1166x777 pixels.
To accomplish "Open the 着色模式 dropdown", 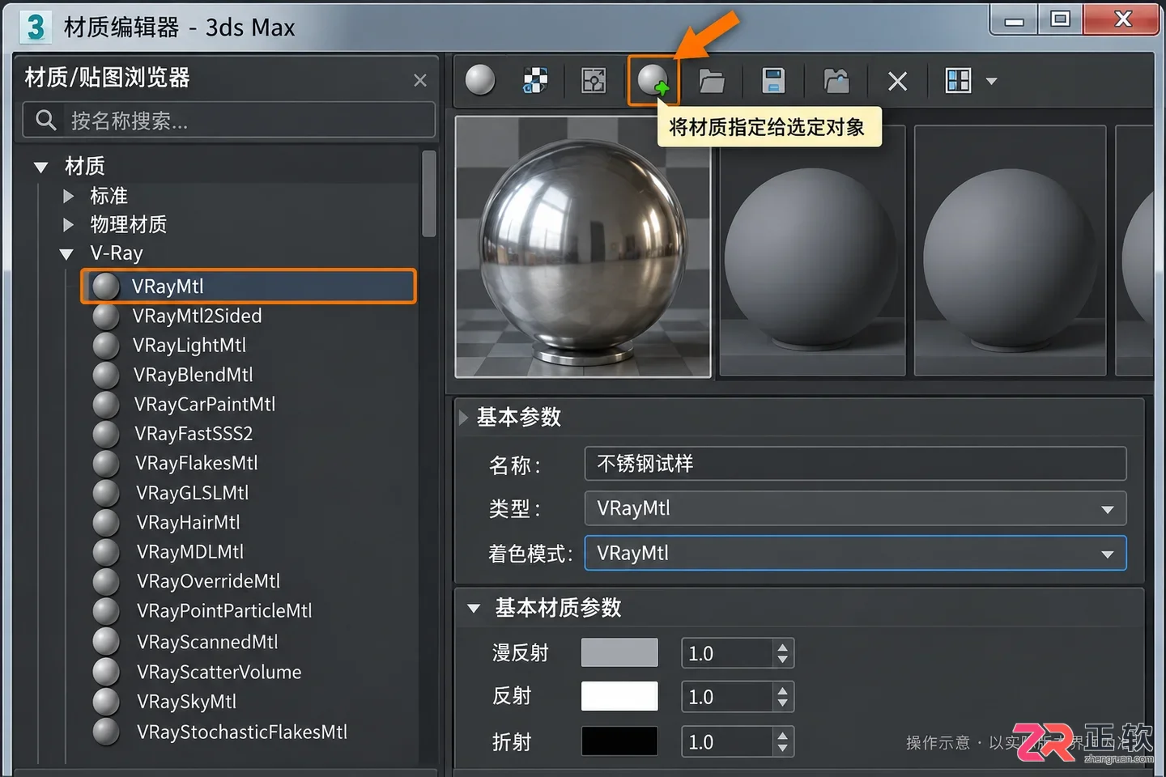I will tap(855, 553).
